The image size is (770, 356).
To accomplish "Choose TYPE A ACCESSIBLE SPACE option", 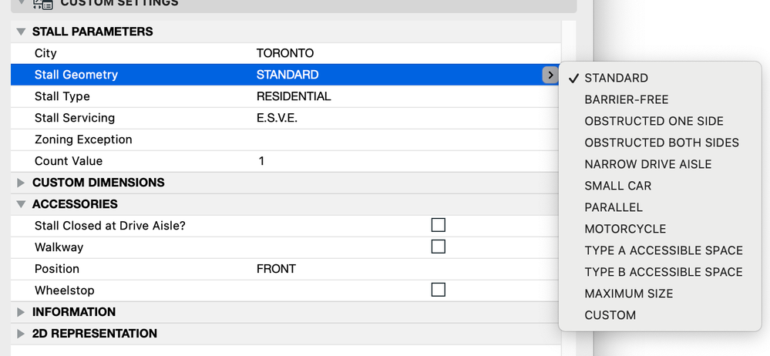I will tap(663, 250).
